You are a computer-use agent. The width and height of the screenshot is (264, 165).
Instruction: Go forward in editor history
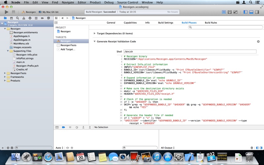pos(67,18)
